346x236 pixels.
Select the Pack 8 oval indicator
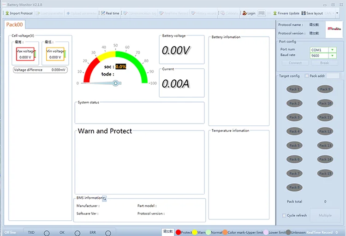point(294,188)
